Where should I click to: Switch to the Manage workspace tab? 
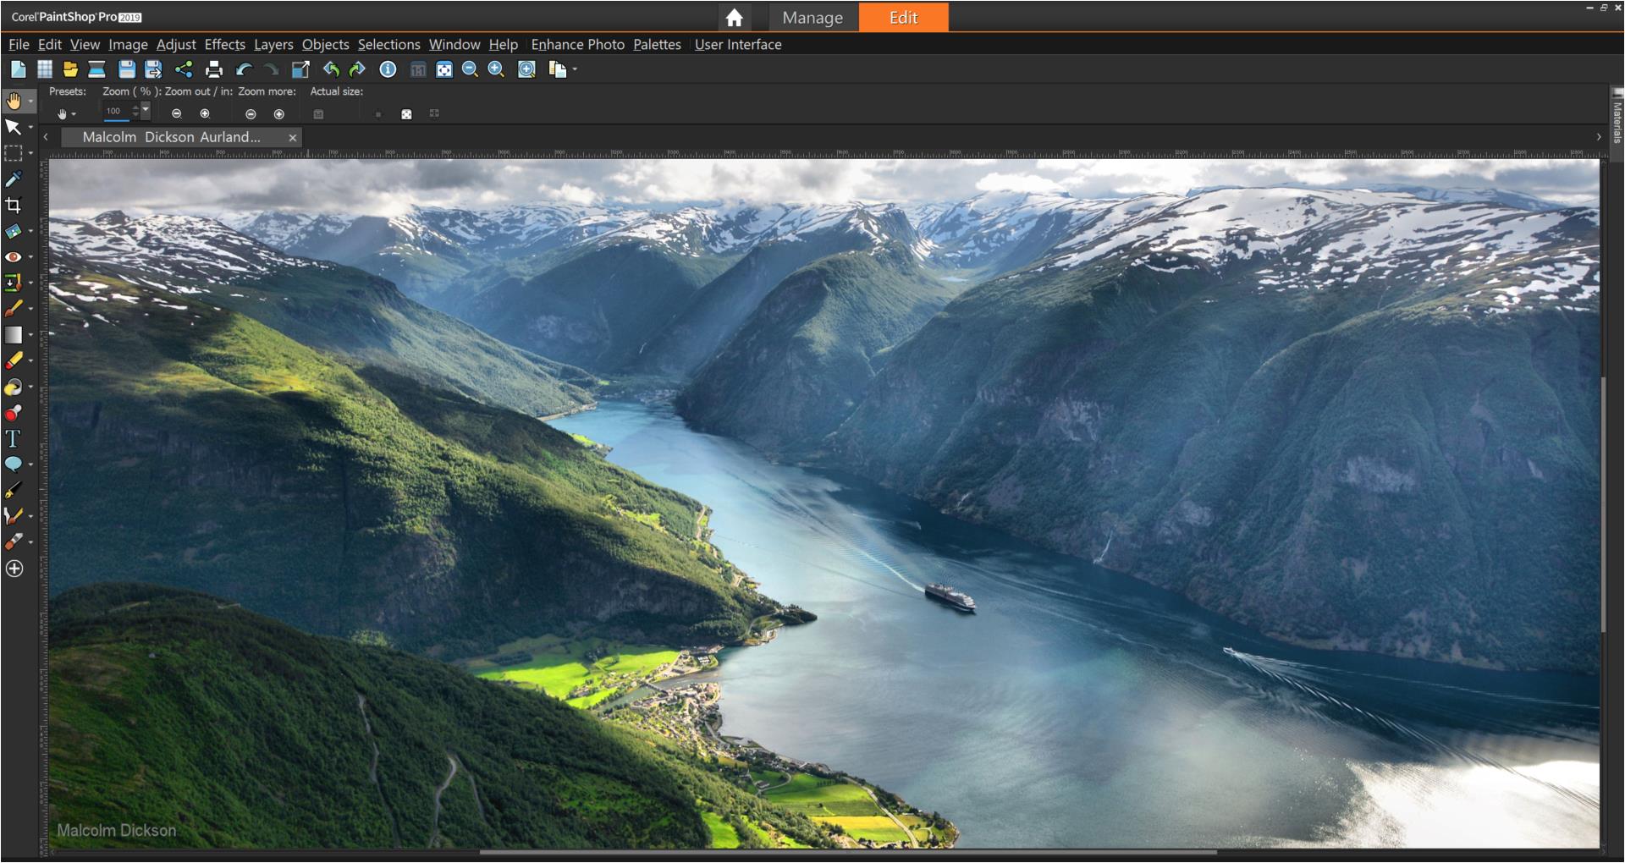pyautogui.click(x=812, y=18)
